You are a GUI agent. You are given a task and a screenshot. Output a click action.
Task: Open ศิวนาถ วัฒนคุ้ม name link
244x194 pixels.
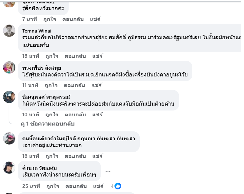(40, 168)
